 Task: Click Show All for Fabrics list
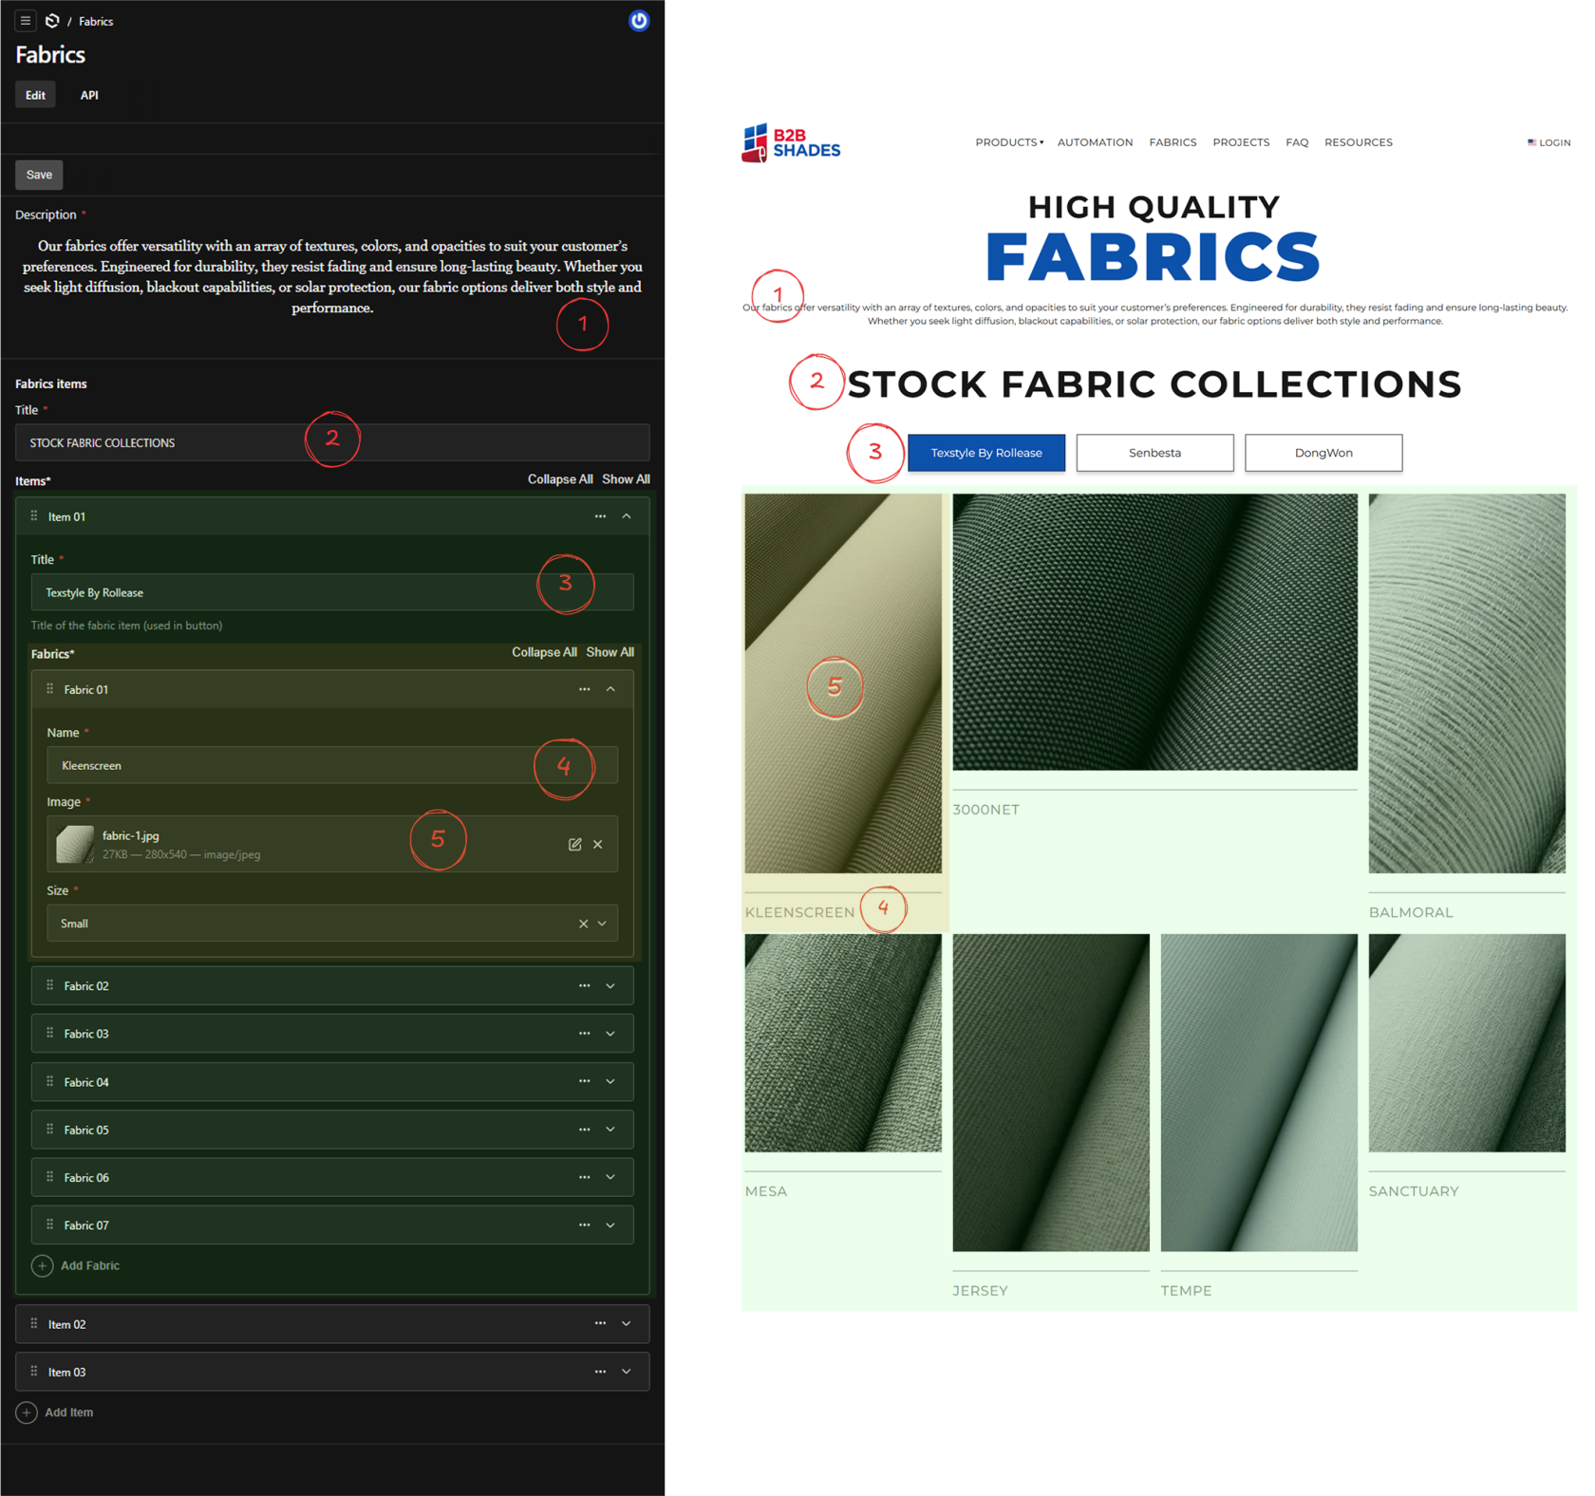[610, 652]
